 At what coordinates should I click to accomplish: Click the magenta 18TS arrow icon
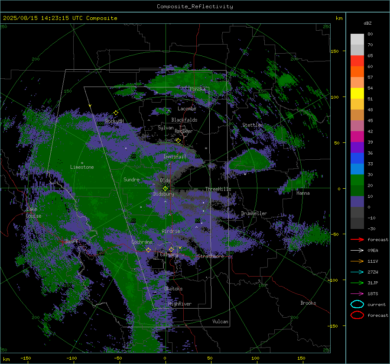click(x=357, y=294)
